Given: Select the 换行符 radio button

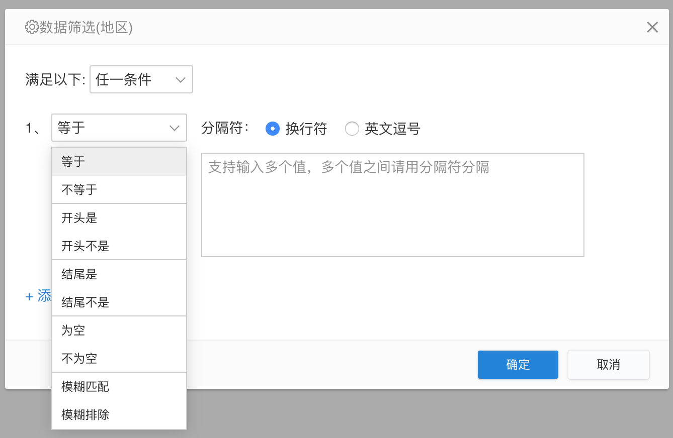Looking at the screenshot, I should point(272,129).
